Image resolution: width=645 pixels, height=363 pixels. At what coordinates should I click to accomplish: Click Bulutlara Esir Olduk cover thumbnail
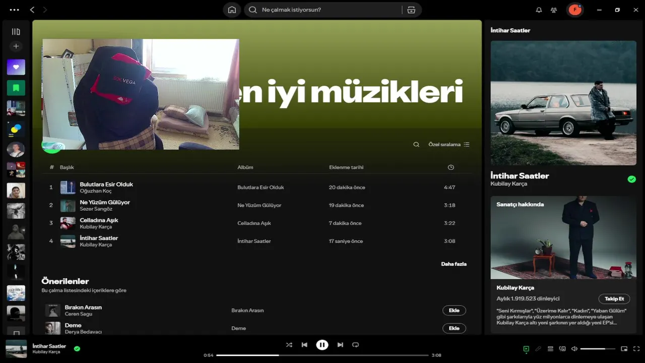(68, 188)
